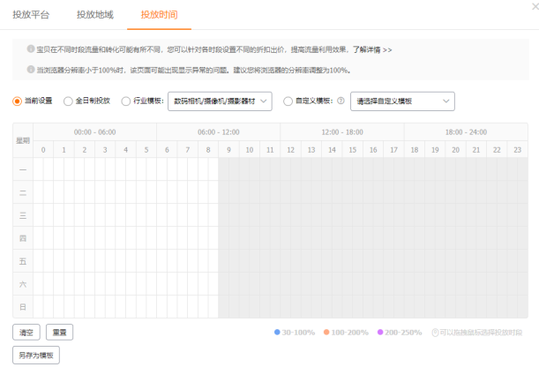
Task: Click the mouse hint icon beside 可以拖拽鼠标选择投放时段
Action: point(435,333)
